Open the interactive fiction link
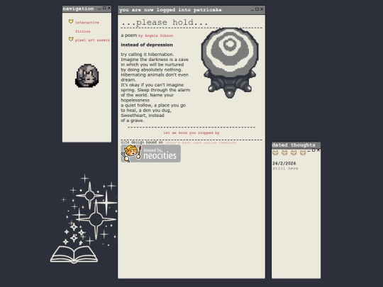Screen dimensions: 383x287 [87, 27]
